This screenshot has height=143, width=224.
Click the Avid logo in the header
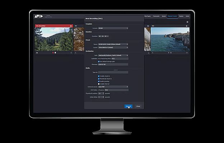38,16
